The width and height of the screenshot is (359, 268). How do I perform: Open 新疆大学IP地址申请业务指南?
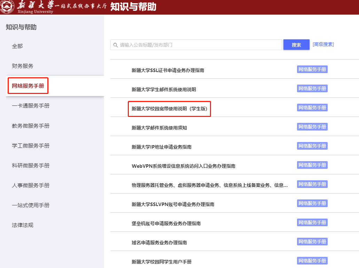point(162,147)
